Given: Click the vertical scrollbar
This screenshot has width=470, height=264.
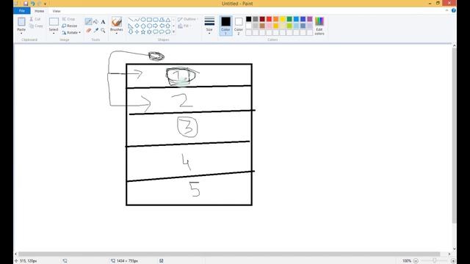Looking at the screenshot, I should coord(455,136).
